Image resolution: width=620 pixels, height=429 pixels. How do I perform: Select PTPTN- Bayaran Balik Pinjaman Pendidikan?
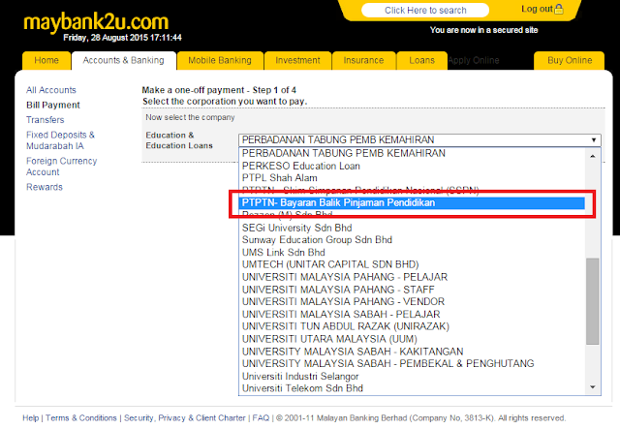[x=412, y=202]
